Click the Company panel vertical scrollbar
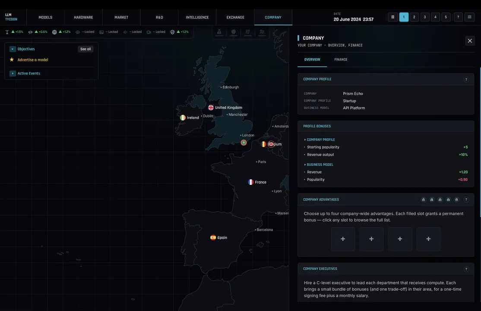This screenshot has width=481, height=311. 480,142
